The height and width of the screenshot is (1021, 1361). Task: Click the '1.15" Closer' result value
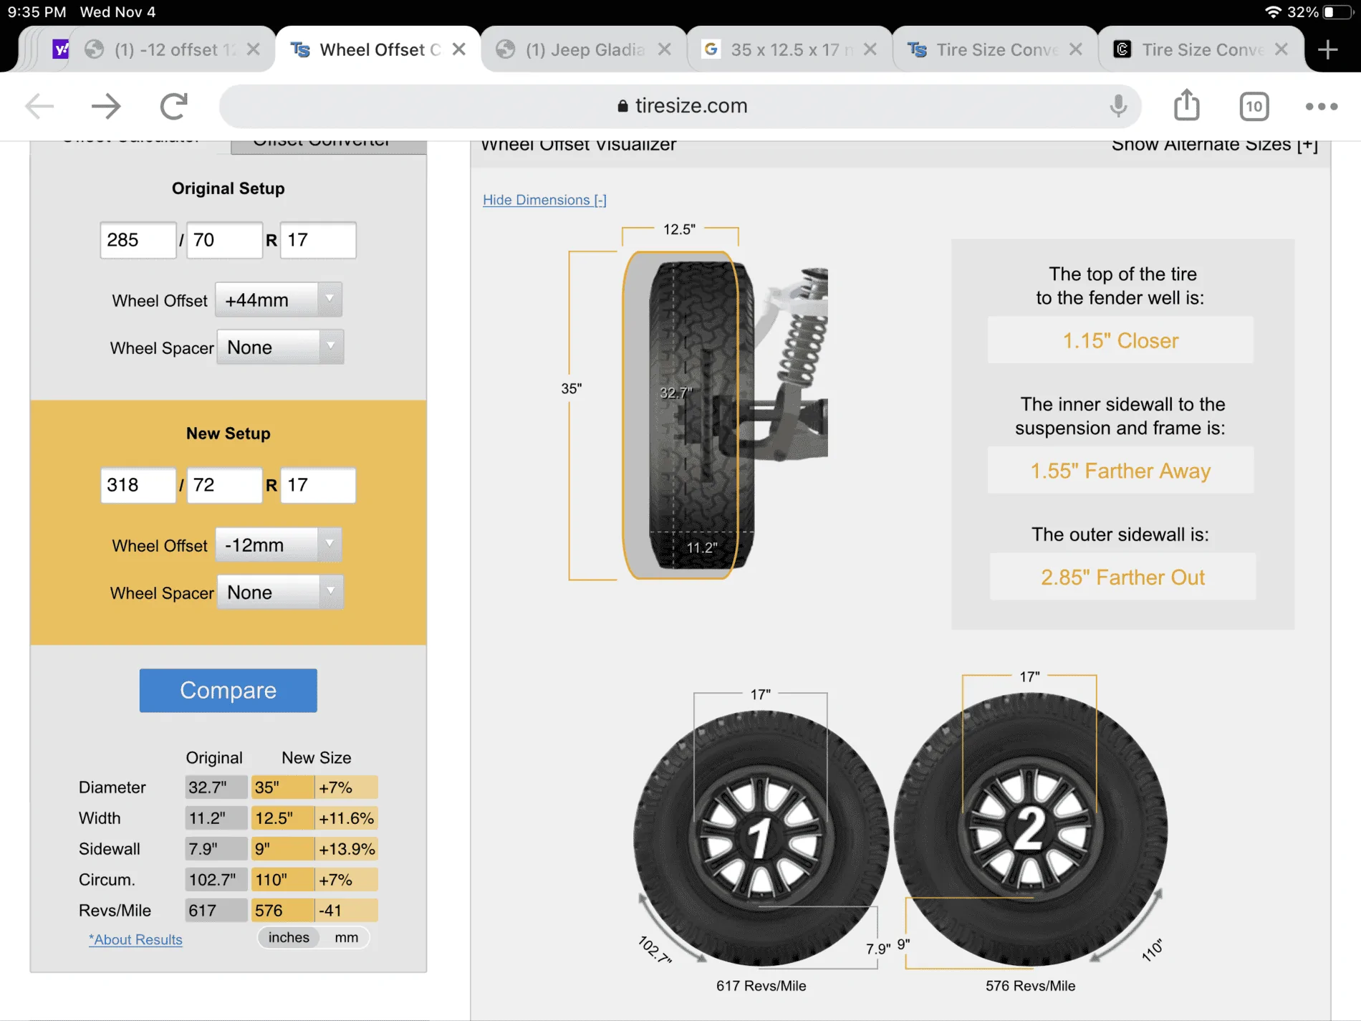coord(1120,340)
